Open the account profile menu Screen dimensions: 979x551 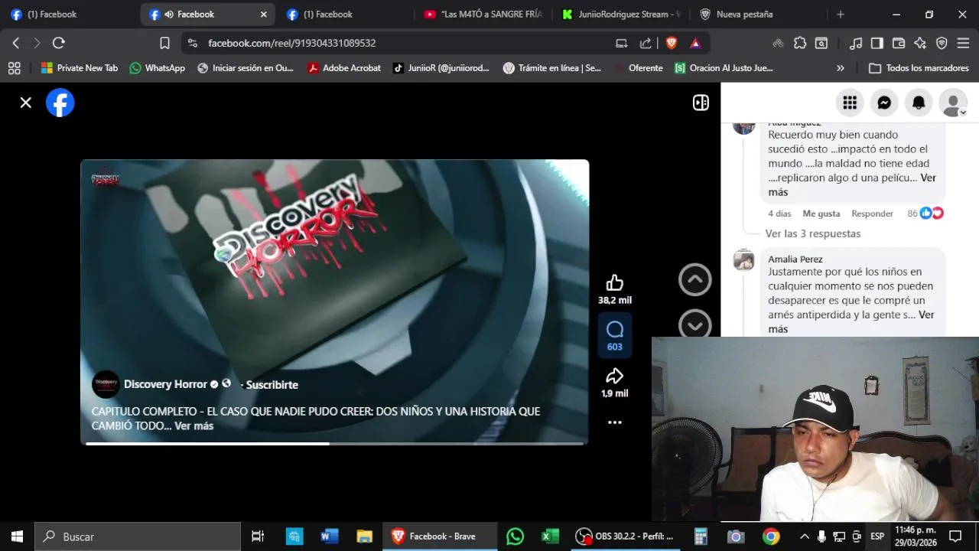pos(953,103)
